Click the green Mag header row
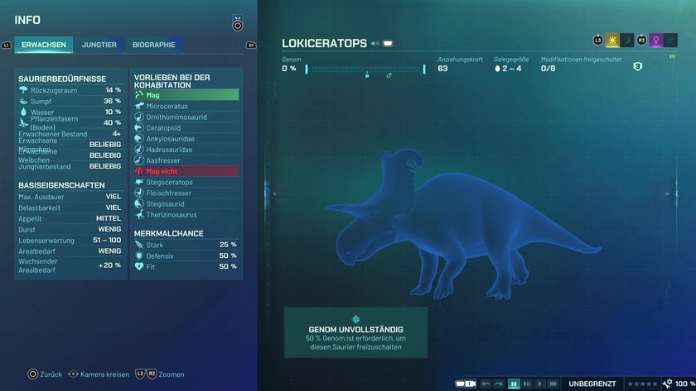Image resolution: width=696 pixels, height=391 pixels. coord(186,95)
